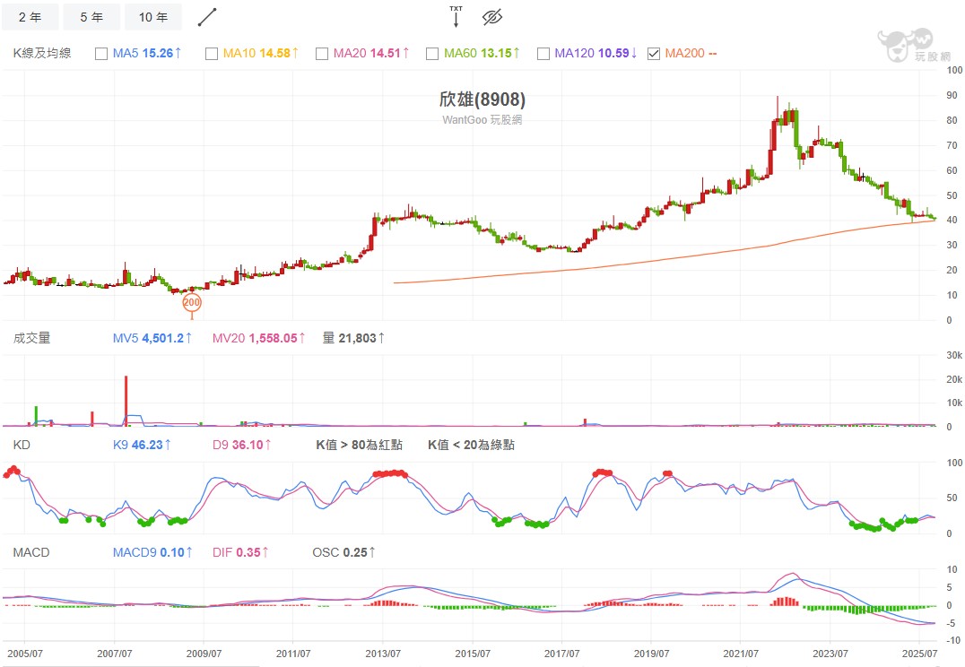Viewport: 965px width, 667px height.
Task: Tick the MA120 checkbox
Action: coord(543,54)
